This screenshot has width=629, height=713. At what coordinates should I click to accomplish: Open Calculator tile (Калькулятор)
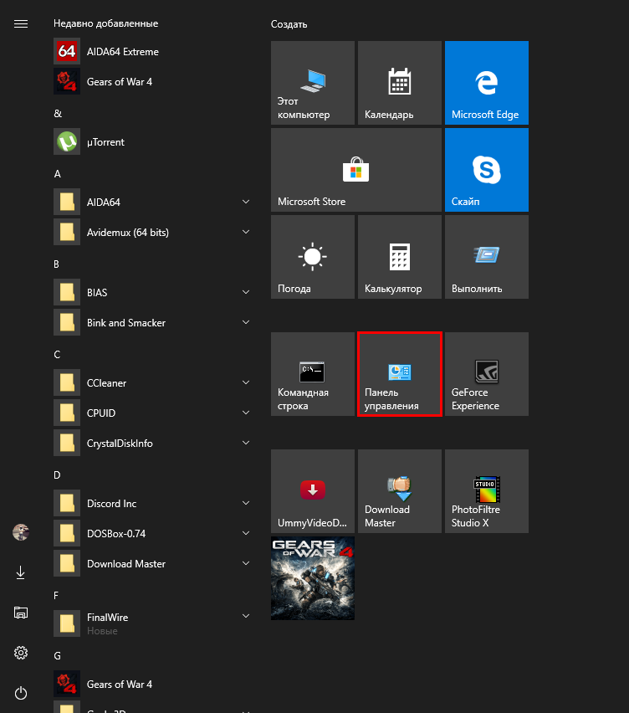pyautogui.click(x=400, y=257)
